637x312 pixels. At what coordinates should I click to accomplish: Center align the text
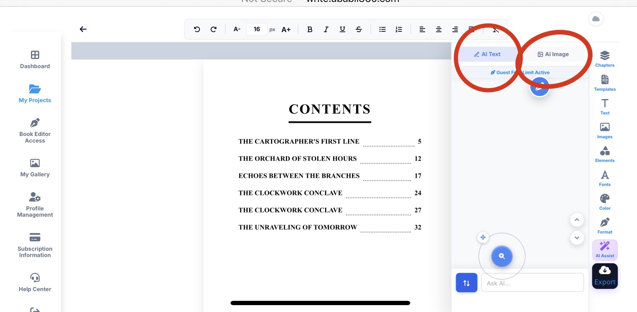point(439,29)
